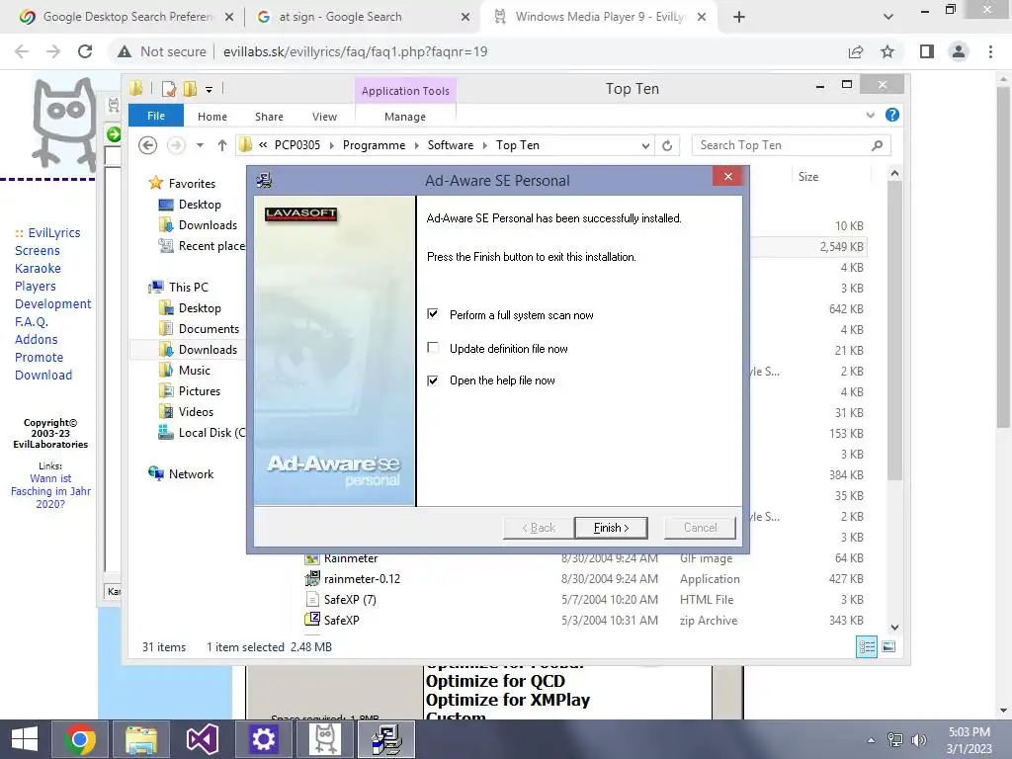The image size is (1012, 759).
Task: Click the Back button in the Ad-Aware installer
Action: (x=539, y=528)
